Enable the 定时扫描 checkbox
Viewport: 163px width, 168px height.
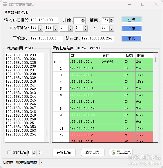point(9,152)
